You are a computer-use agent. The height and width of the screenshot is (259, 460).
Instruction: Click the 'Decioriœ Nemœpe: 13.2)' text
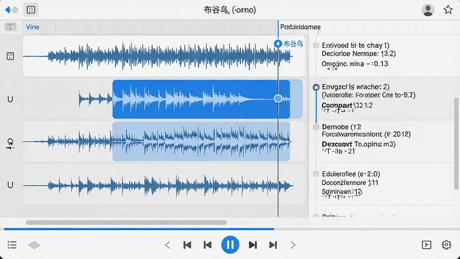point(358,54)
